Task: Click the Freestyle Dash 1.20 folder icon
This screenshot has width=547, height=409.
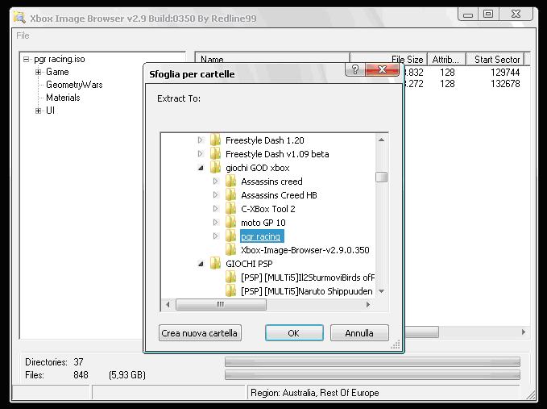Action: [215, 140]
